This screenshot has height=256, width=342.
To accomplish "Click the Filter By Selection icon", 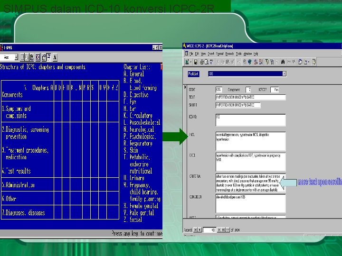I will (267, 62).
